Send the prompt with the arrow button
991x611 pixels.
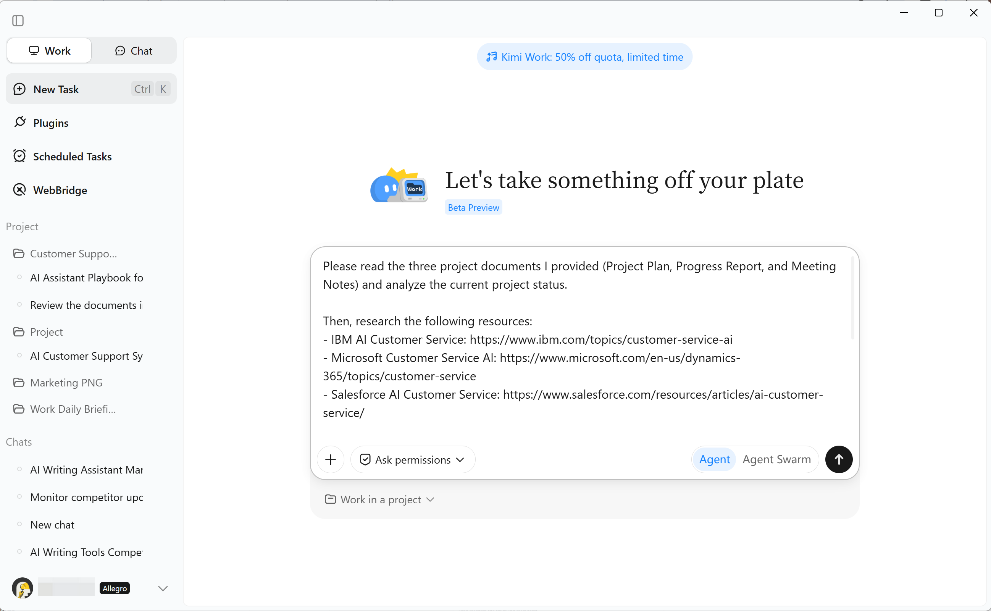pos(838,459)
